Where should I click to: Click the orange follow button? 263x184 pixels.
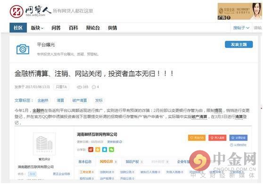197,138
